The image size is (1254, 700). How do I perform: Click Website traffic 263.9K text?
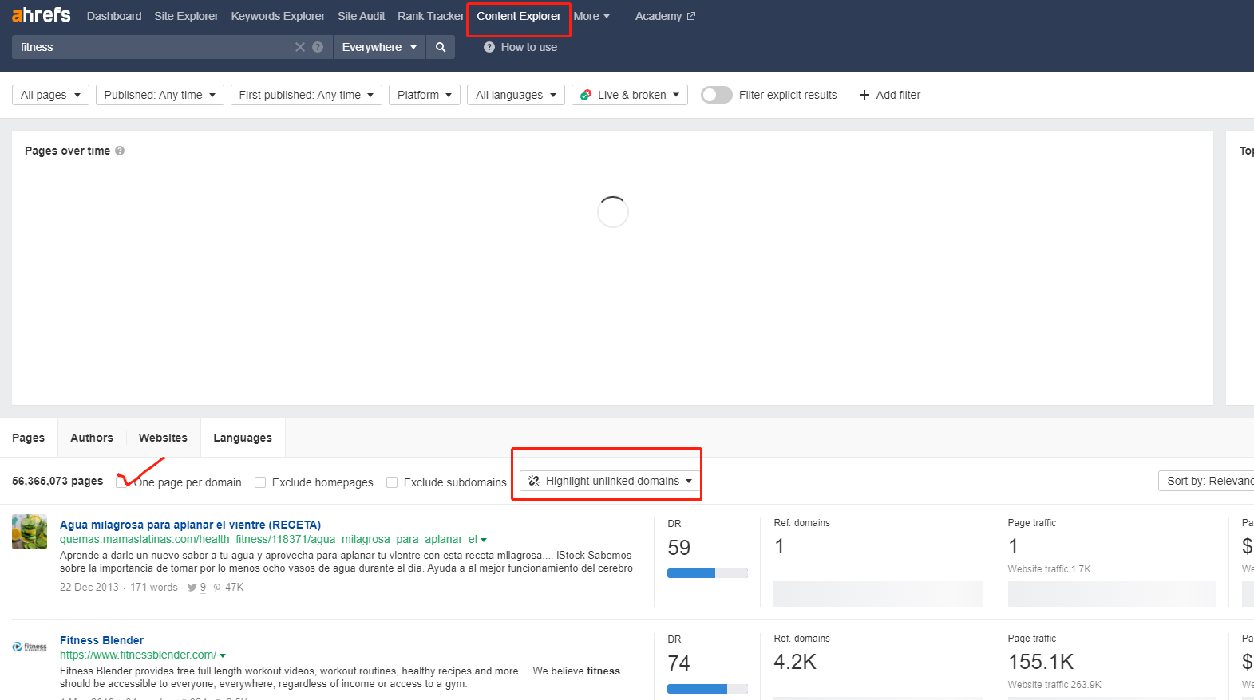1054,685
